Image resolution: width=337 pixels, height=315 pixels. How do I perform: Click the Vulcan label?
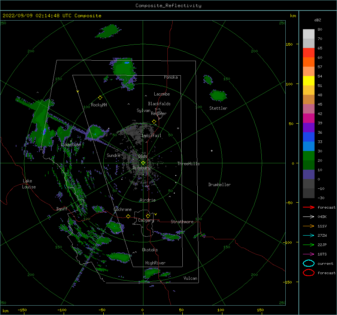tap(190, 278)
